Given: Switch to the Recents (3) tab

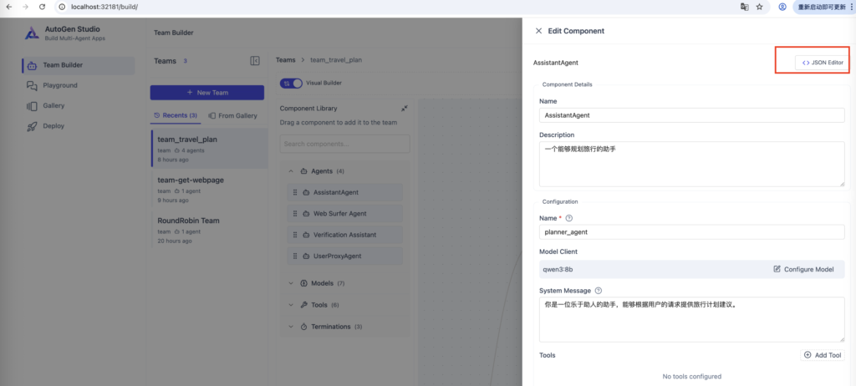Looking at the screenshot, I should 176,115.
